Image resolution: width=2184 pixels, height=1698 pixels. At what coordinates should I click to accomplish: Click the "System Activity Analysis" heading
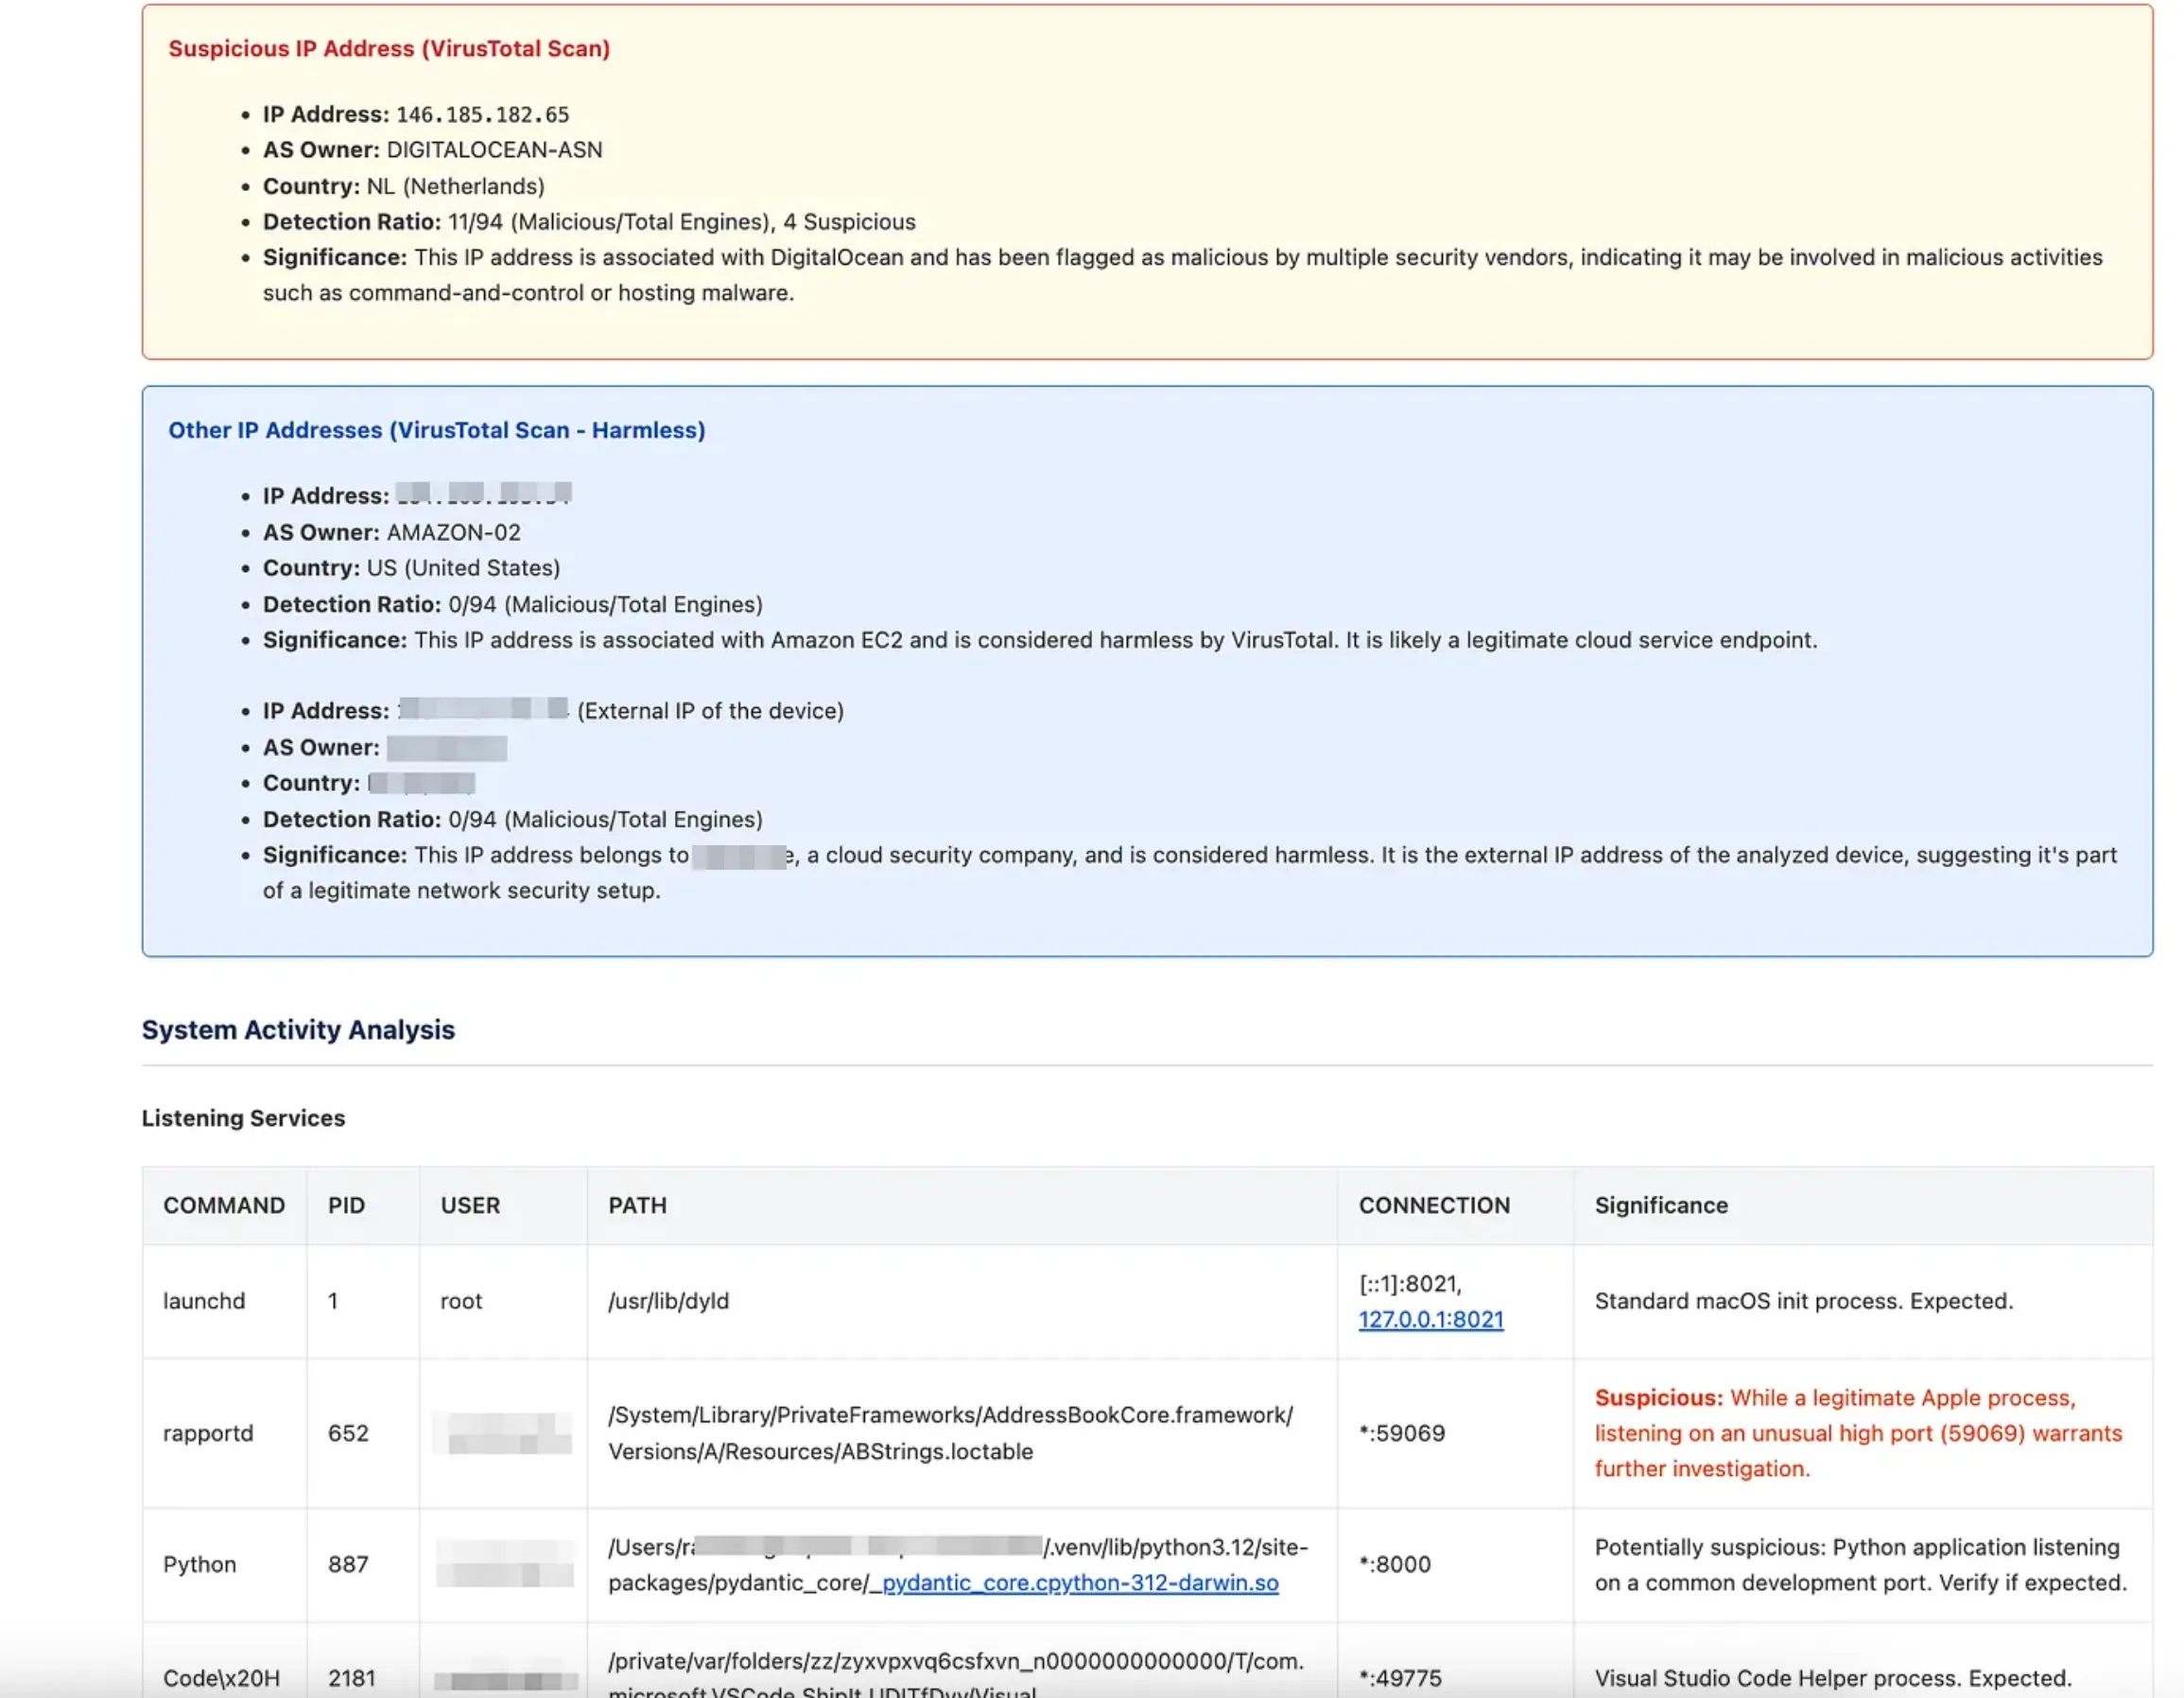click(298, 1030)
